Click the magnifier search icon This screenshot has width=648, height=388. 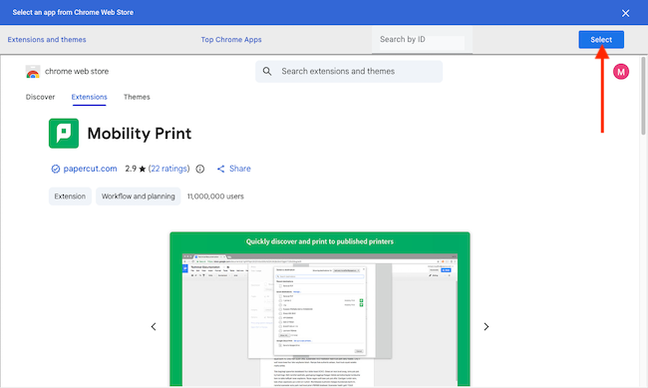(267, 72)
